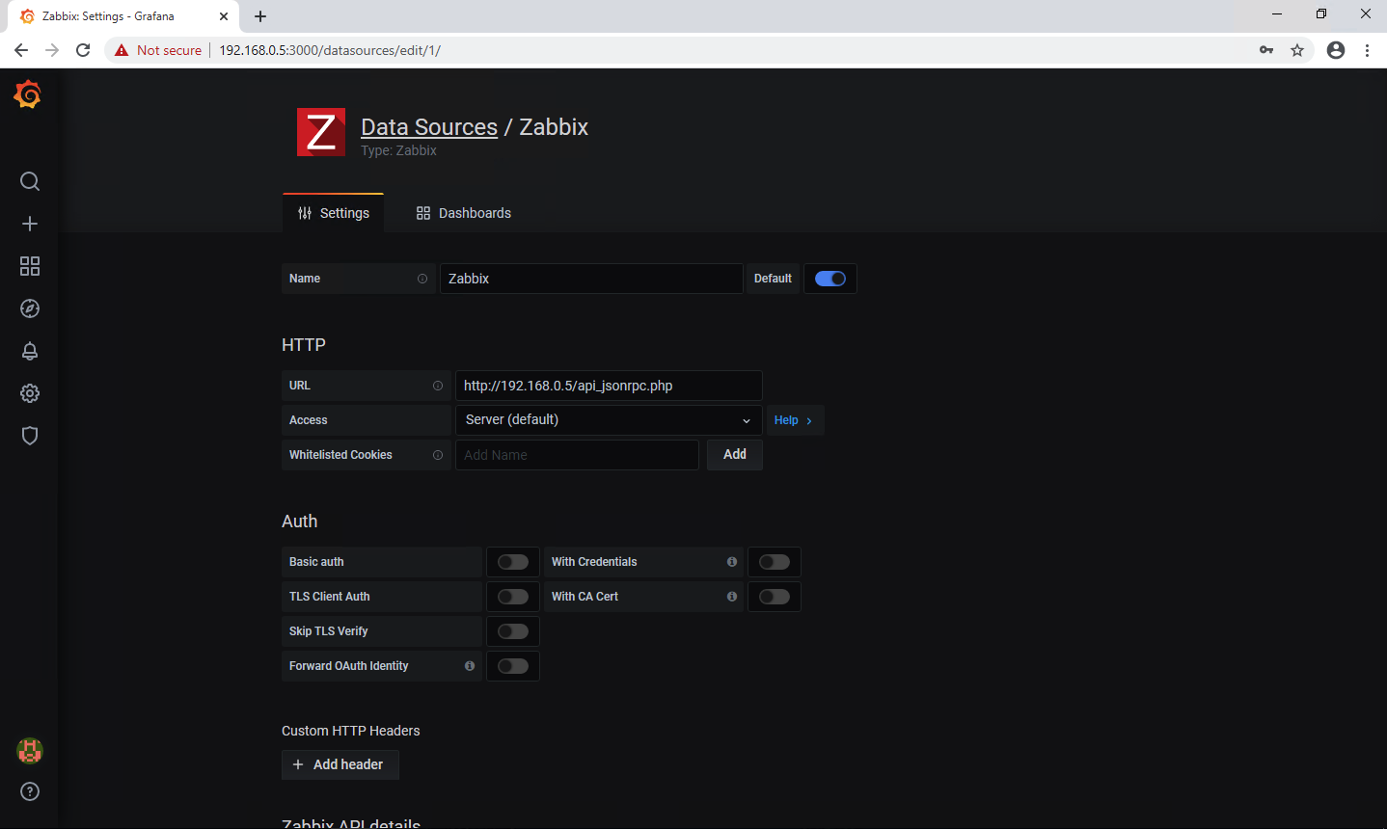Open the Chrome three-dot menu
The width and height of the screenshot is (1387, 829).
[1368, 50]
